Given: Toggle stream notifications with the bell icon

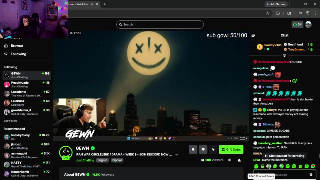Looking at the screenshot, I should pyautogui.click(x=193, y=149).
